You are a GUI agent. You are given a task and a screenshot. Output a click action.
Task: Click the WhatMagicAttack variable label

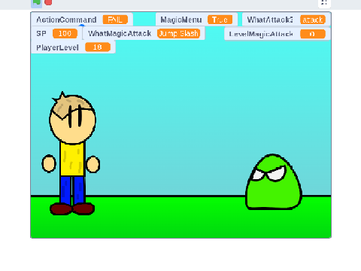click(x=120, y=33)
